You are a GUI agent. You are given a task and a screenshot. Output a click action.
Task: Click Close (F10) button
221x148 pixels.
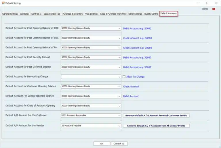pyautogui.click(x=119, y=144)
